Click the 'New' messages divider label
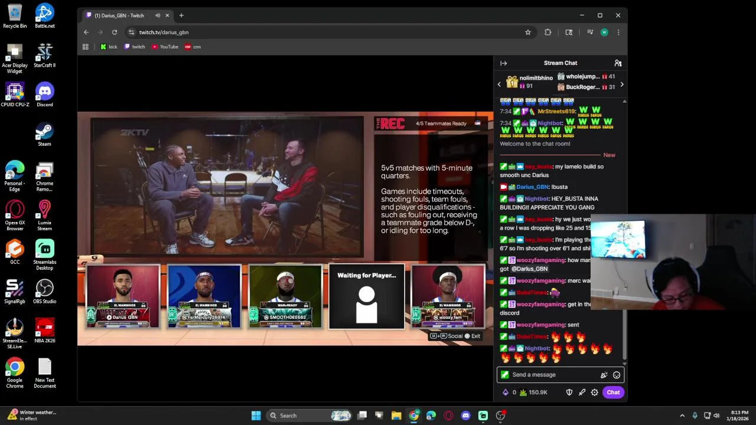Screen dimensions: 756x425 click(609, 155)
